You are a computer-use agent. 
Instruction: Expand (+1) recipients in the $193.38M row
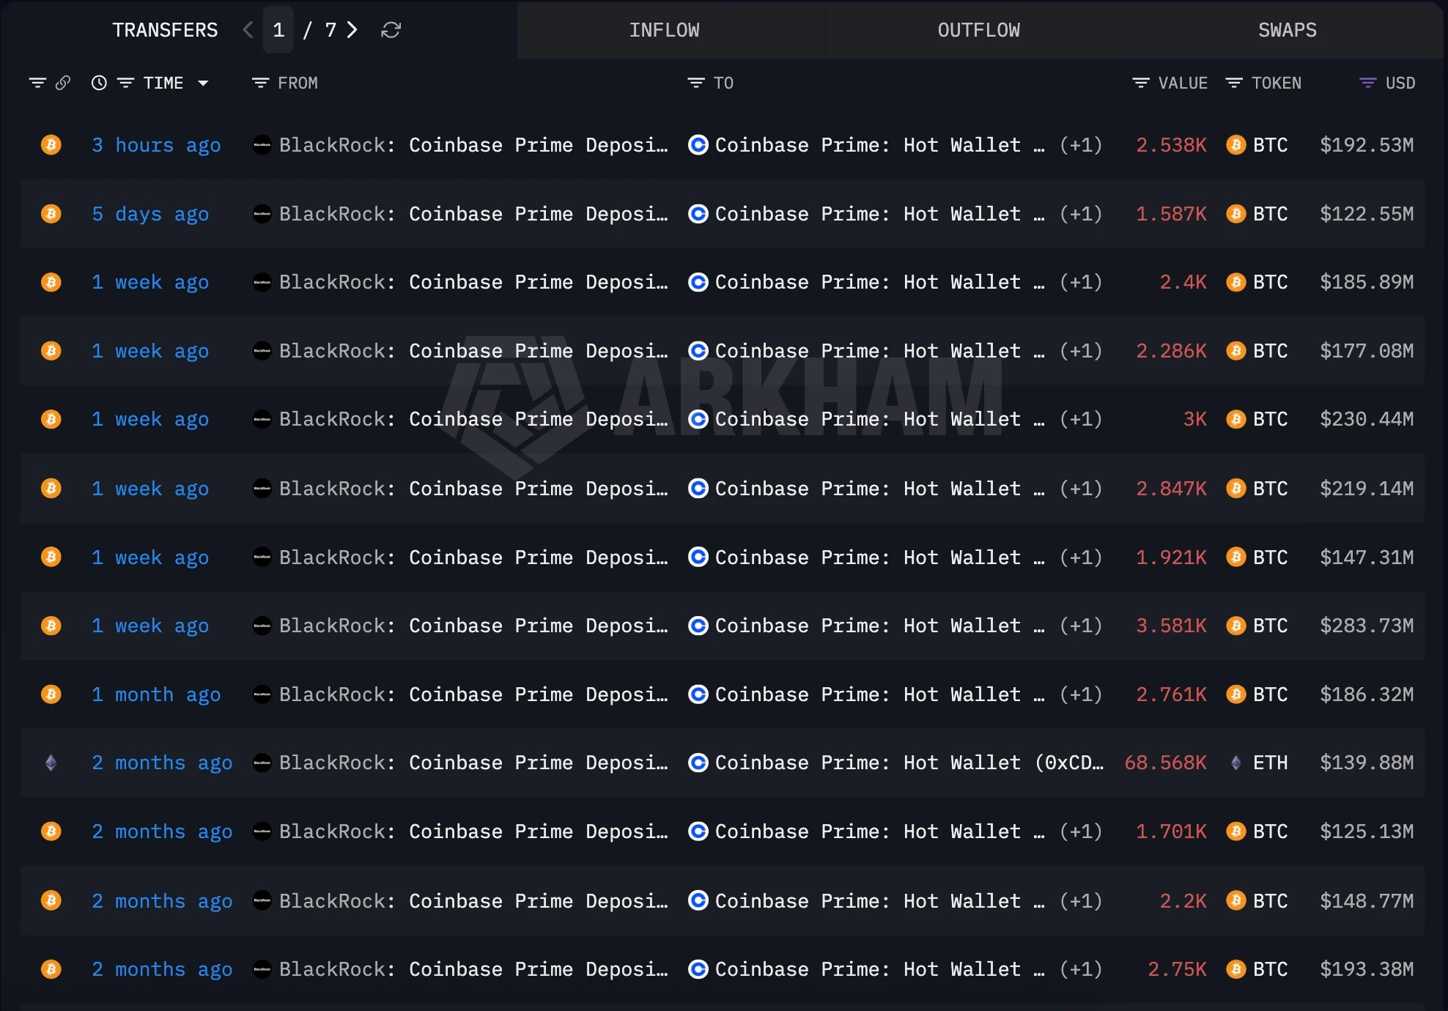tap(1081, 969)
